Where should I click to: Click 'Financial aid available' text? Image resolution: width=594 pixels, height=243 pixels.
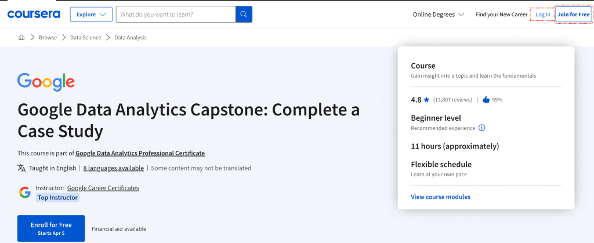tap(119, 229)
